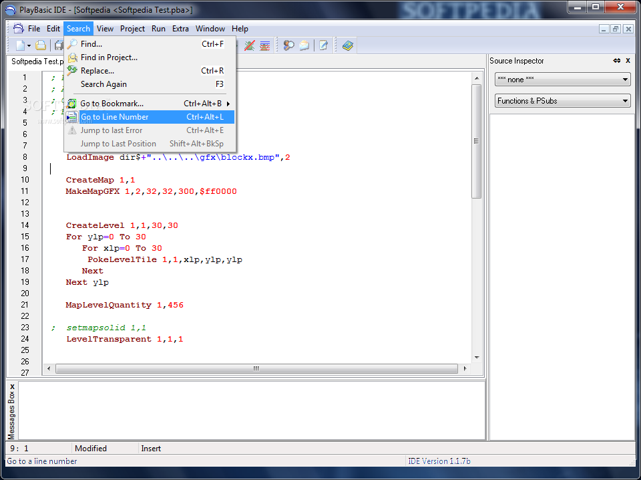Select the Softpedia Test file tab
Viewport: 641px width, 480px height.
click(x=36, y=62)
